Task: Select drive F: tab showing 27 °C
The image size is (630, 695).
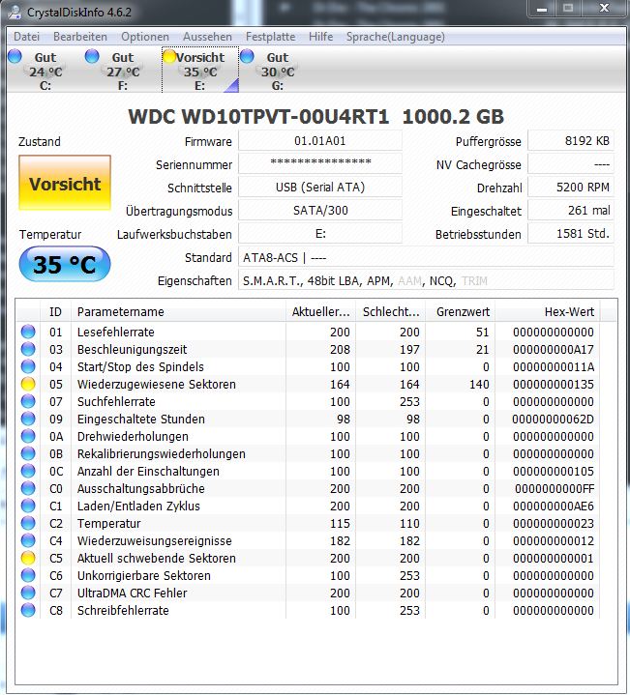Action: pos(123,70)
